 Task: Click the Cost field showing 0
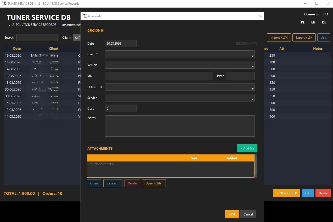coord(121,108)
